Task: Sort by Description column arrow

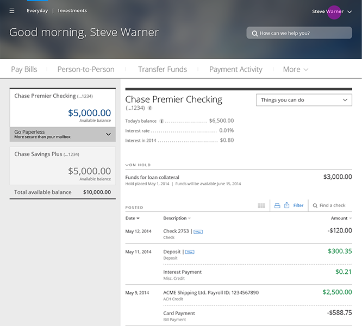Action: coord(189,218)
